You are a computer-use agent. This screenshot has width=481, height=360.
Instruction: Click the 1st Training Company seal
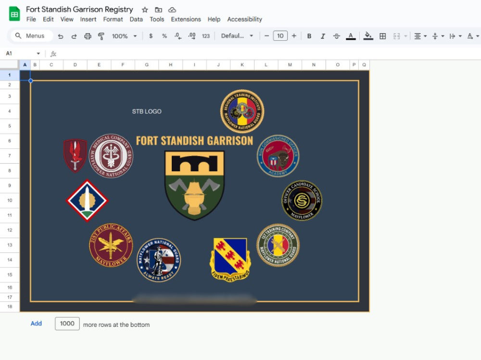pos(278,245)
